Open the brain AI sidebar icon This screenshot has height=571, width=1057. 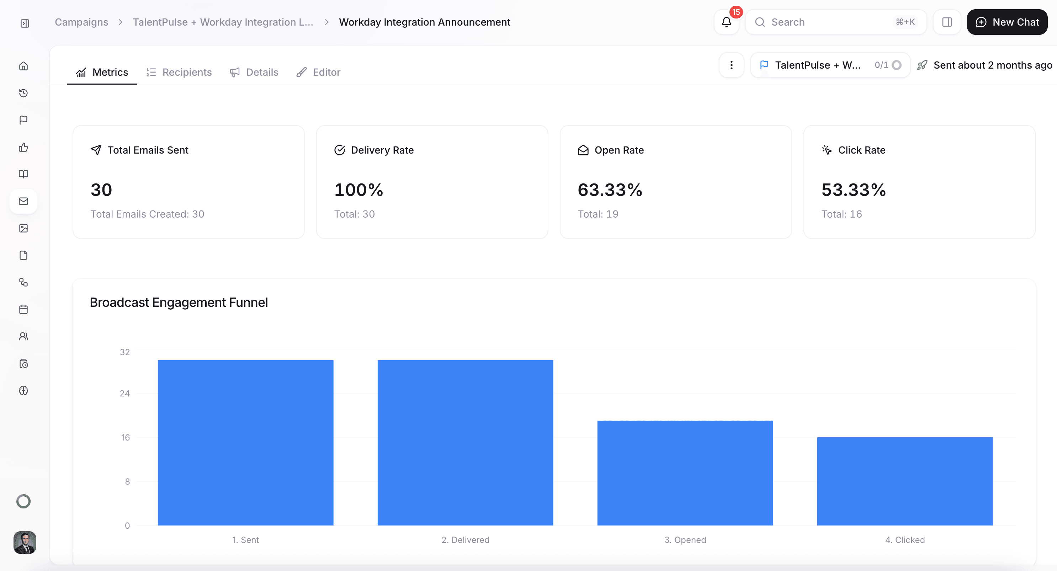(x=23, y=390)
